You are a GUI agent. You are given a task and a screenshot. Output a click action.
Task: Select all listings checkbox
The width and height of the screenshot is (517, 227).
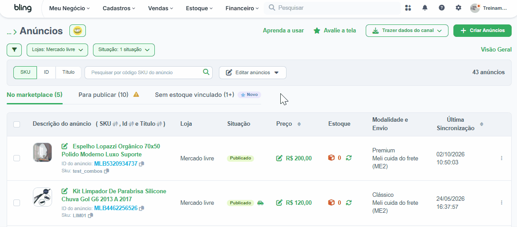(16, 124)
